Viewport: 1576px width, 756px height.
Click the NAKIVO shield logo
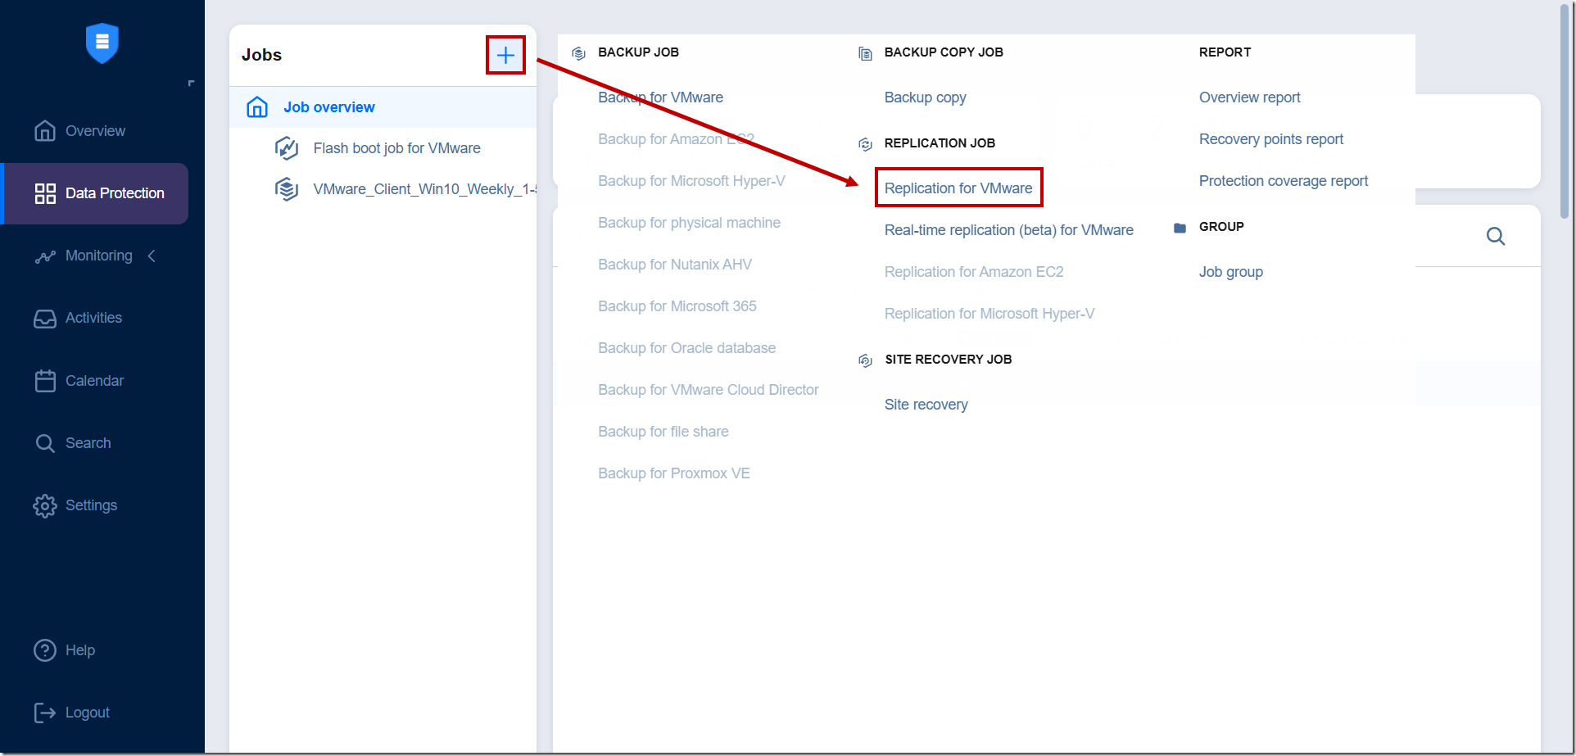click(102, 43)
